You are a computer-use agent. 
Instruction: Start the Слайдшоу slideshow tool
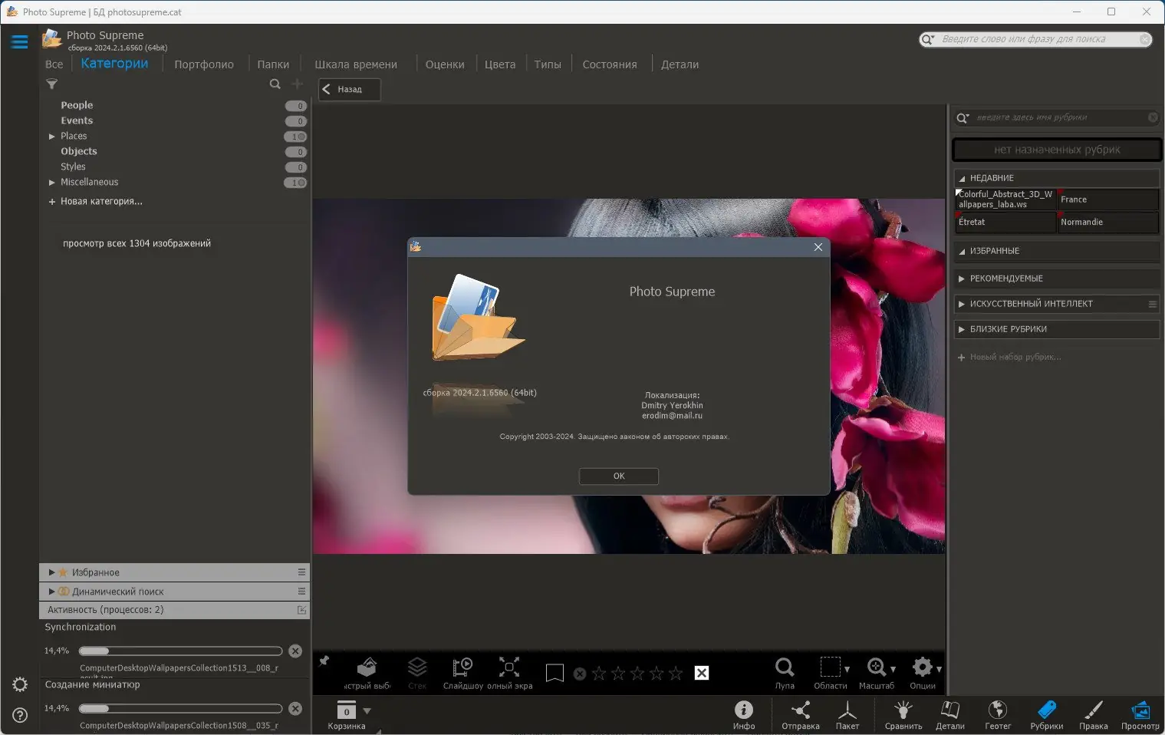462,673
